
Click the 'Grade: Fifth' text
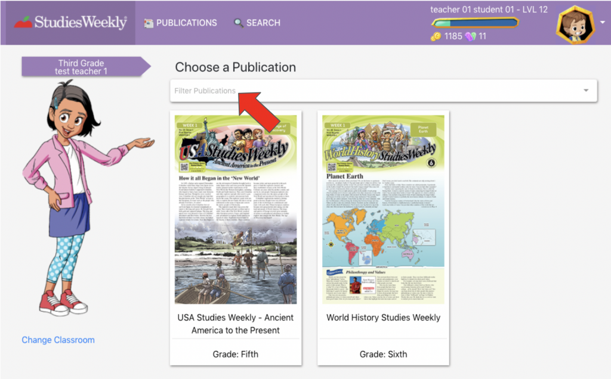[x=235, y=354]
